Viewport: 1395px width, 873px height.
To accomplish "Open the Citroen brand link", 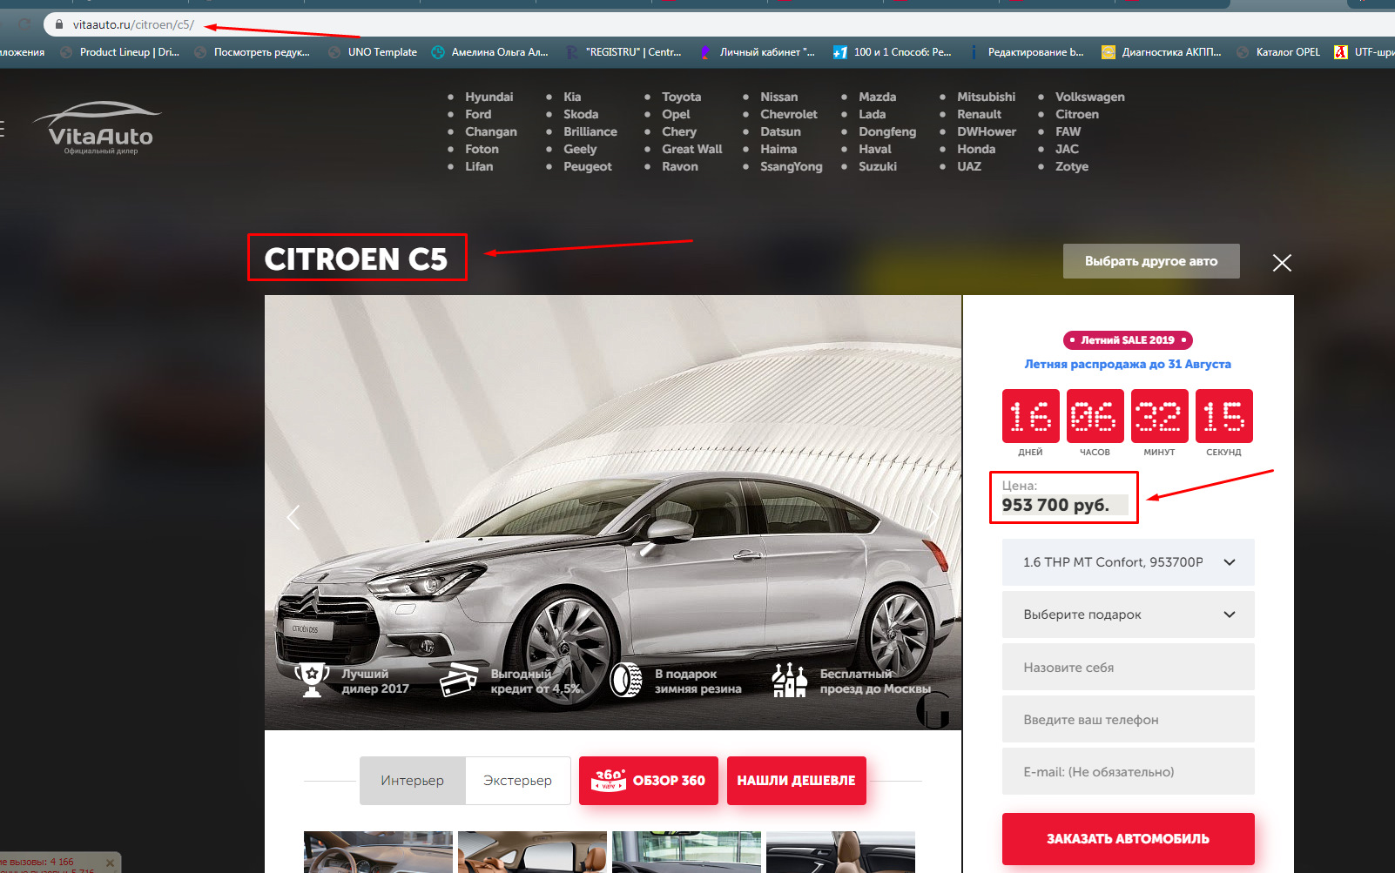I will pyautogui.click(x=1077, y=114).
